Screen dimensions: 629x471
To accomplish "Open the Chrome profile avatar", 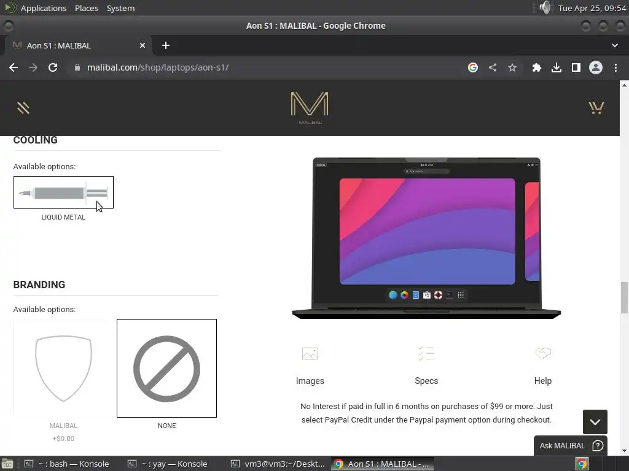I will (596, 67).
